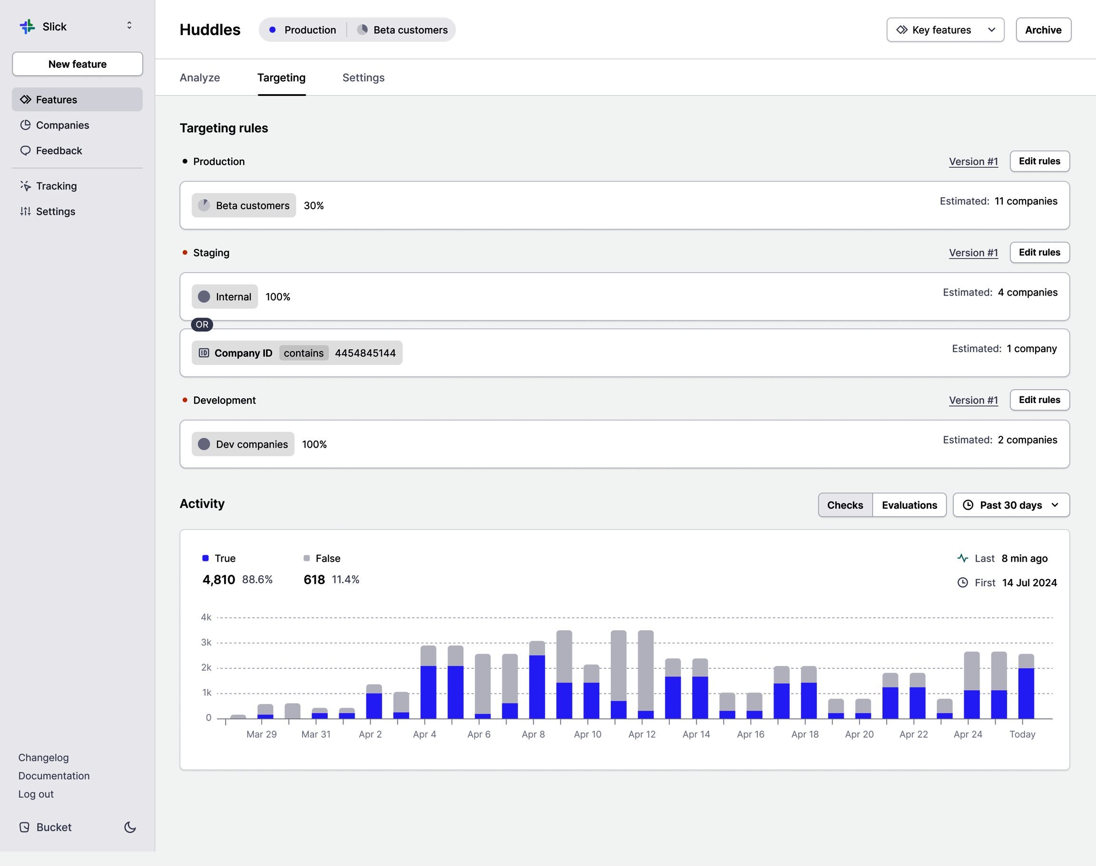1096x866 pixels.
Task: Open Version #1 for Production rules
Action: [973, 161]
